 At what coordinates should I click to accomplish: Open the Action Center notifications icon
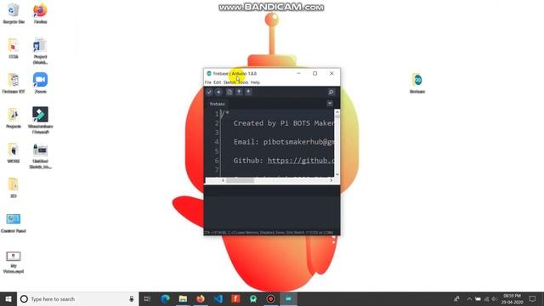[x=532, y=299]
